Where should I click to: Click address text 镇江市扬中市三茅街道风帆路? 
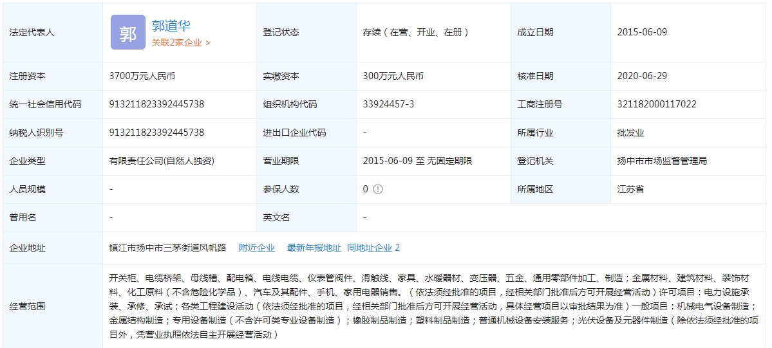(x=167, y=248)
